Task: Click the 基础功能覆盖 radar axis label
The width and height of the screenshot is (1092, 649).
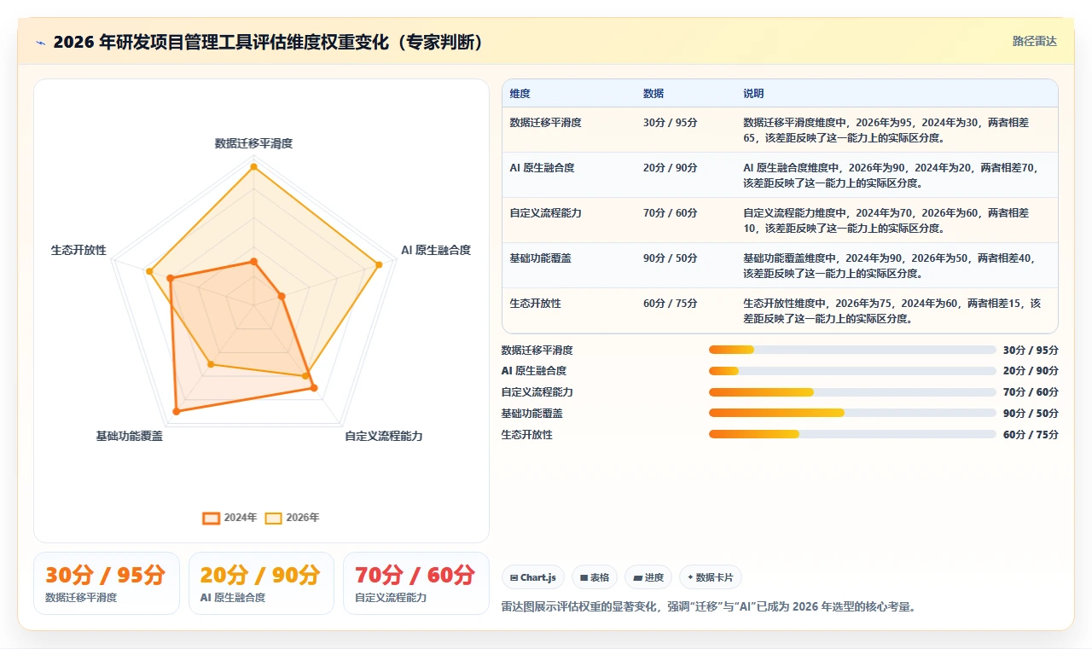Action: 129,436
